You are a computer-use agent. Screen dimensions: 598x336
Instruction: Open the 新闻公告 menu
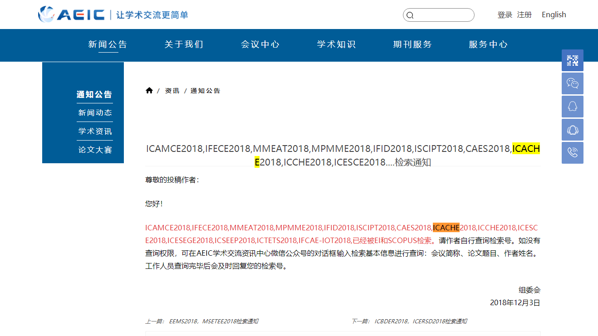click(108, 44)
